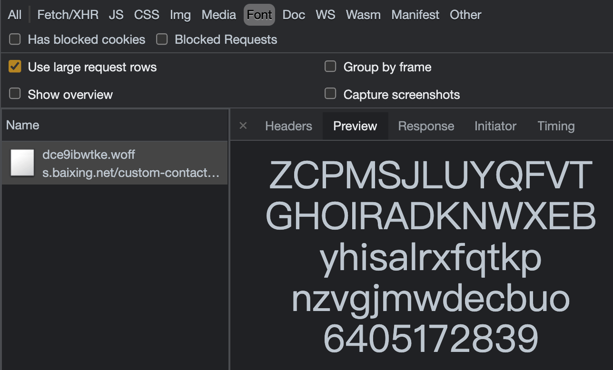Image resolution: width=613 pixels, height=370 pixels.
Task: Click the font preview line ZCPMSJLUYQFVT
Action: [431, 175]
